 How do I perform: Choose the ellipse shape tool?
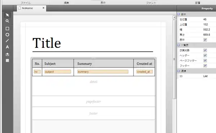click(7, 35)
